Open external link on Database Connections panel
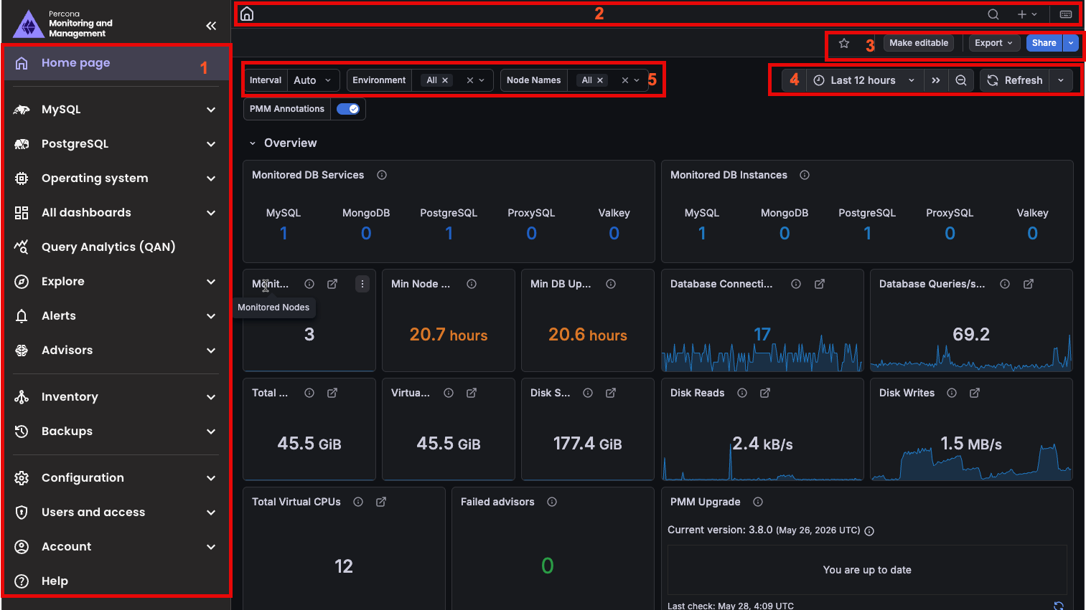Screen dimensions: 1086x610 pyautogui.click(x=820, y=284)
